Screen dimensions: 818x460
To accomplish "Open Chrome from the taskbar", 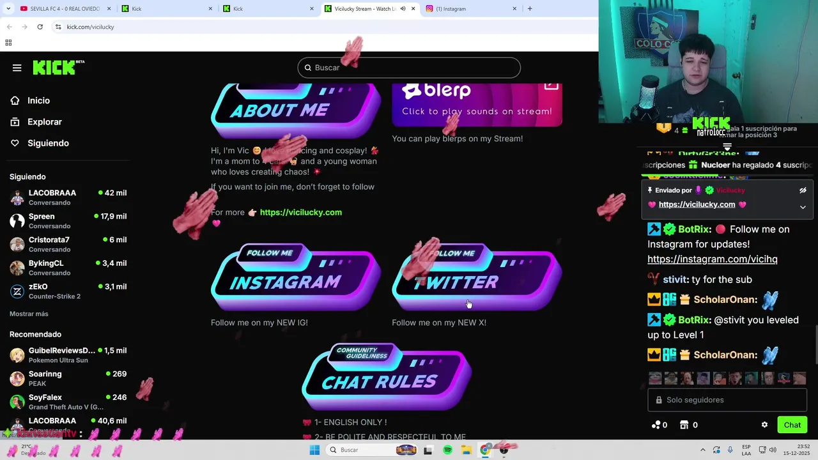I will (485, 450).
